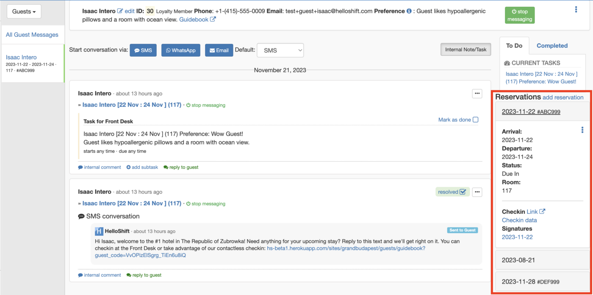Click the edit link beside Isaac Intero
The width and height of the screenshot is (593, 295).
point(129,11)
